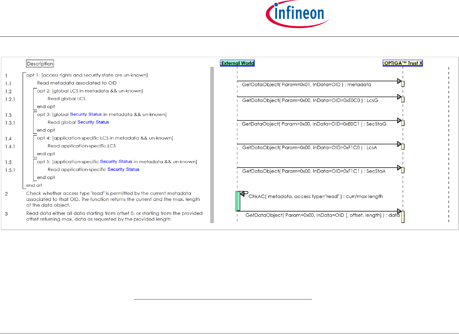Image resolution: width=459 pixels, height=334 pixels.
Task: Click the activation box for final data message
Action: 403,217
